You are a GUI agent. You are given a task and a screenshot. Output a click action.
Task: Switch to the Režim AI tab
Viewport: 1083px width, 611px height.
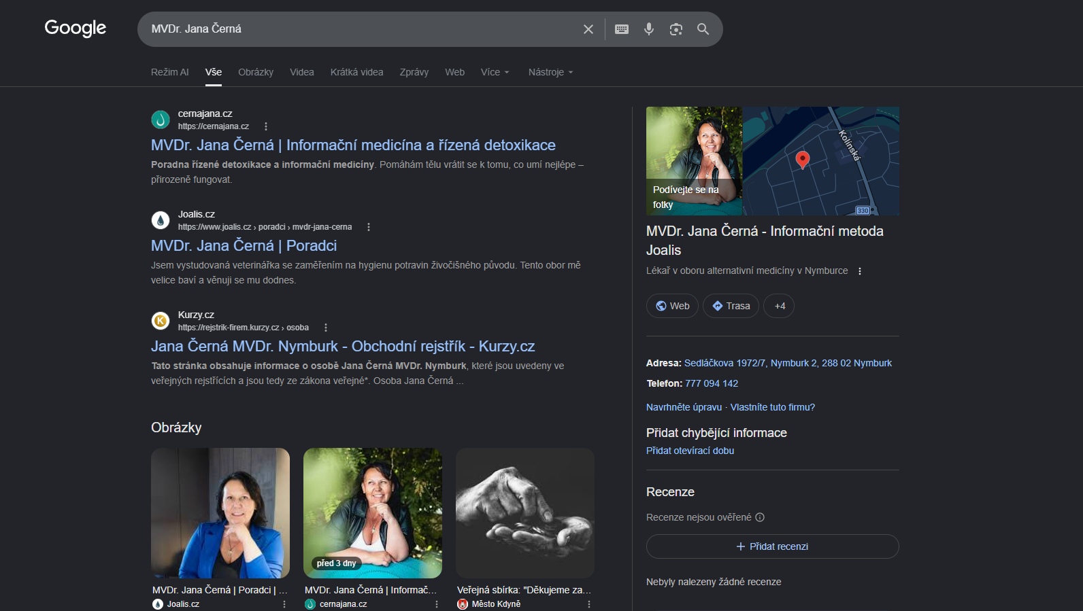[170, 72]
